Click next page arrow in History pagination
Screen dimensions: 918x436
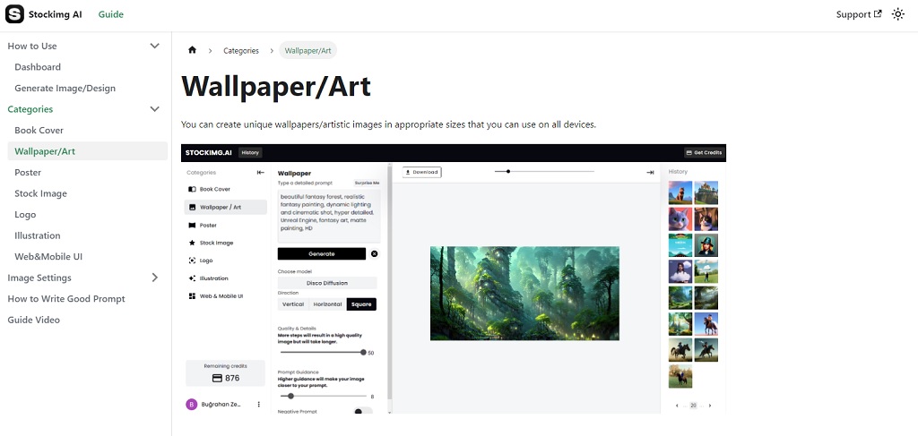[x=710, y=406]
